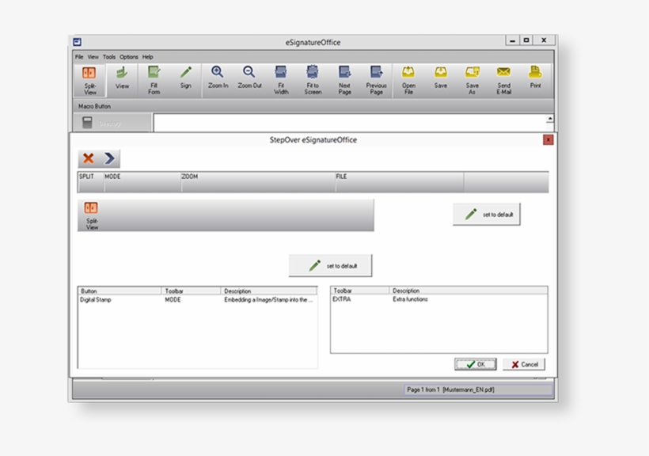Screen dimensions: 649x456
Task: Close the StepOver eSignatureOffice dialog
Action: 548,140
